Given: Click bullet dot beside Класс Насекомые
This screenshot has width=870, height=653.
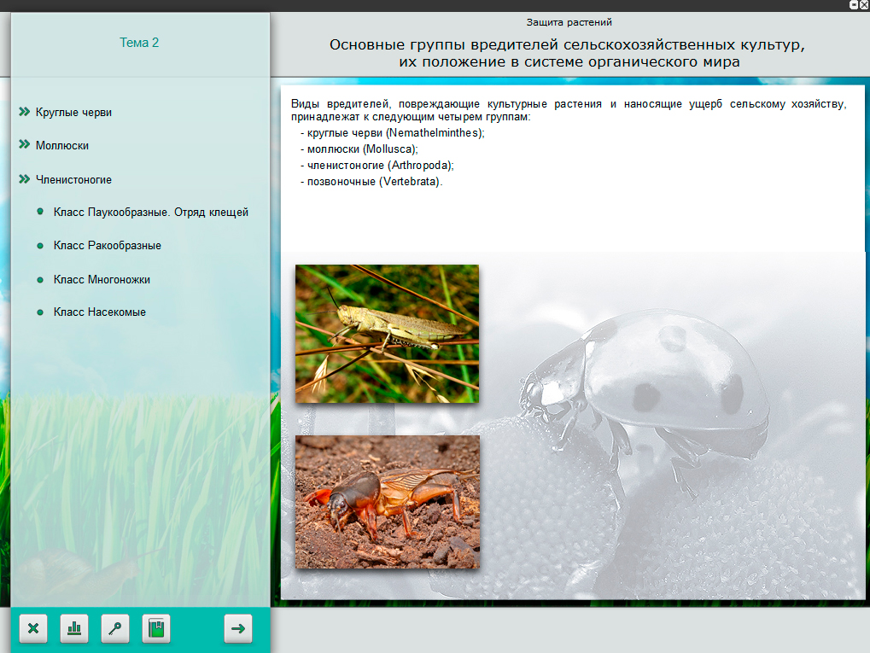Looking at the screenshot, I should [x=40, y=312].
